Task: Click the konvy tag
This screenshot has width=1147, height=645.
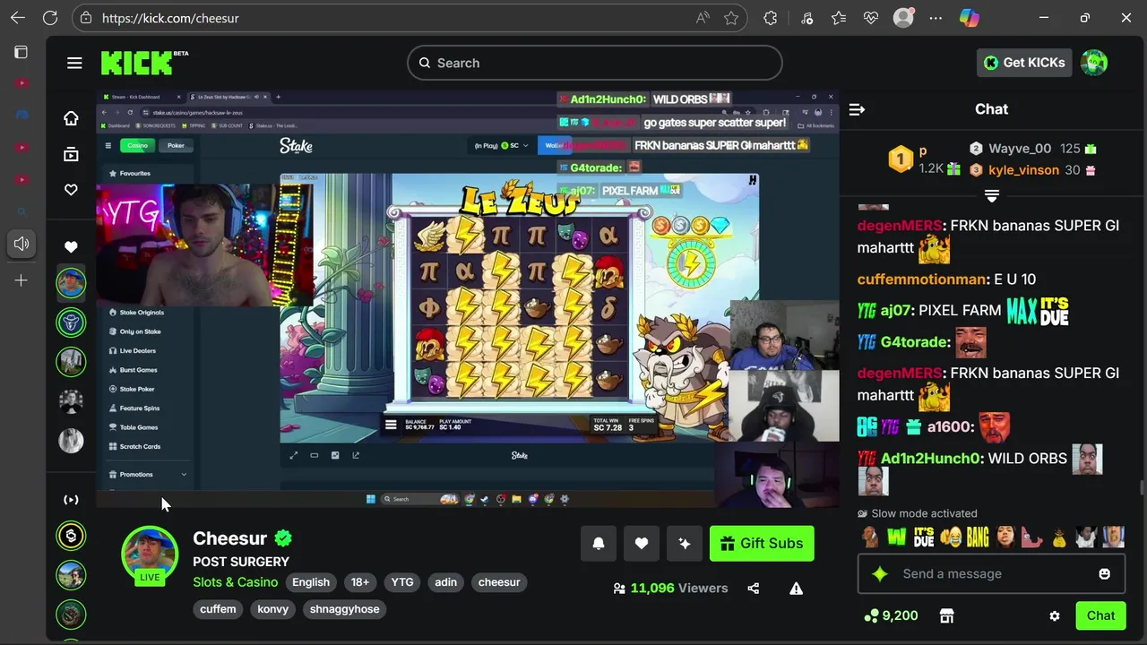Action: [273, 609]
